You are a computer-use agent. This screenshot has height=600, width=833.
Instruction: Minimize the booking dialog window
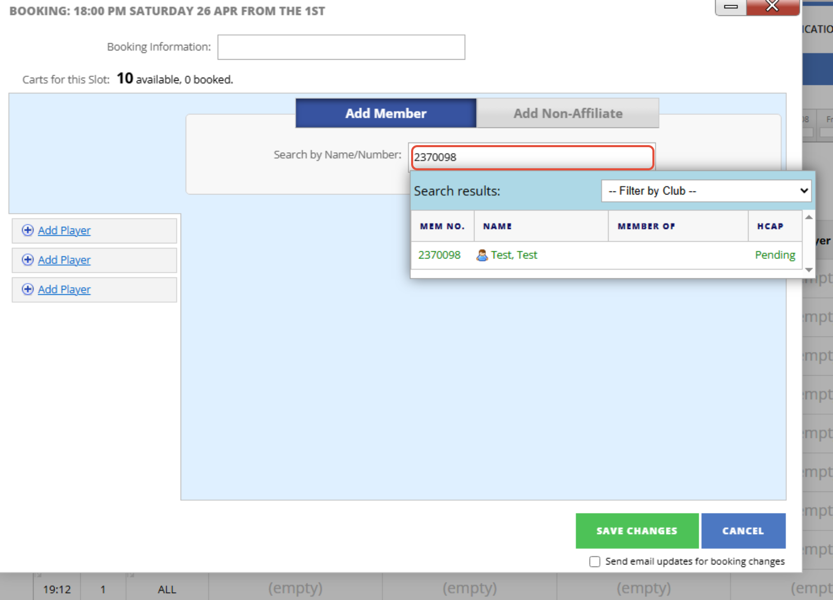(731, 7)
